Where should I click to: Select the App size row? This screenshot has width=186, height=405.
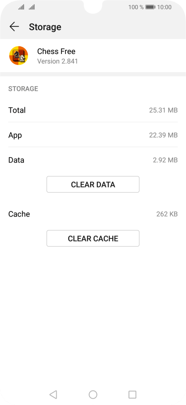93,135
